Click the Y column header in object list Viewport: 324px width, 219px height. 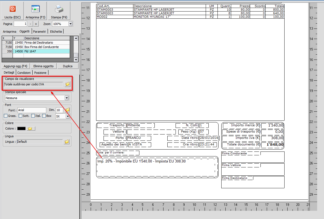pos(18,38)
